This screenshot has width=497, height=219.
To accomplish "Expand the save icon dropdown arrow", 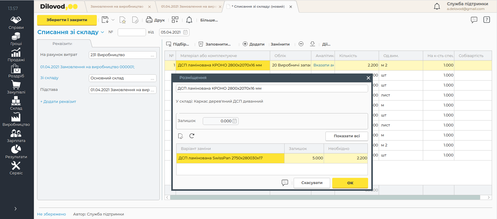I will click(113, 20).
